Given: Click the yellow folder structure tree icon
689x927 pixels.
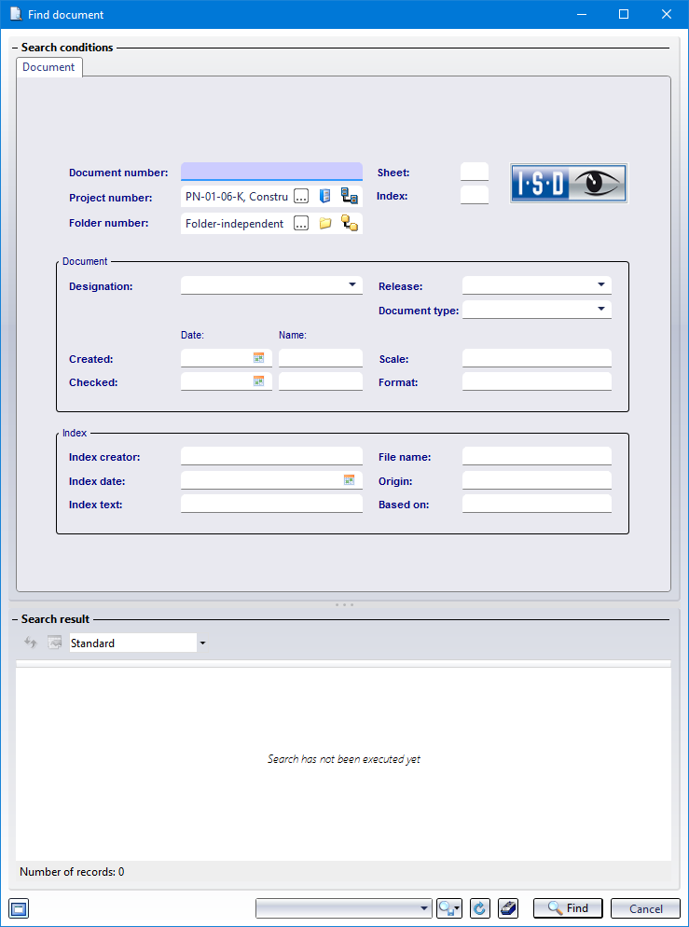Looking at the screenshot, I should click(350, 224).
